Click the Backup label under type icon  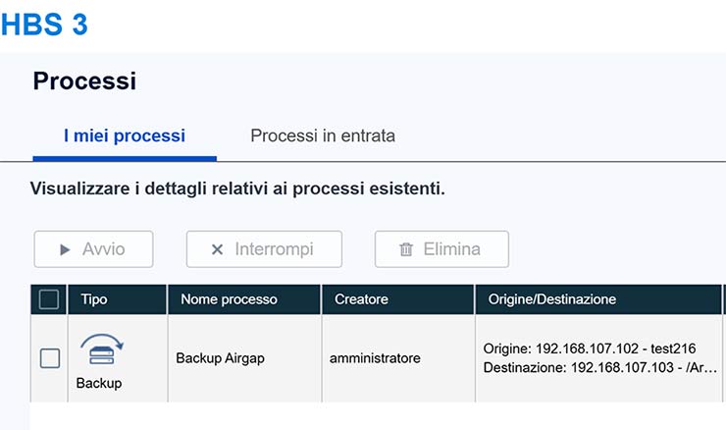click(99, 383)
